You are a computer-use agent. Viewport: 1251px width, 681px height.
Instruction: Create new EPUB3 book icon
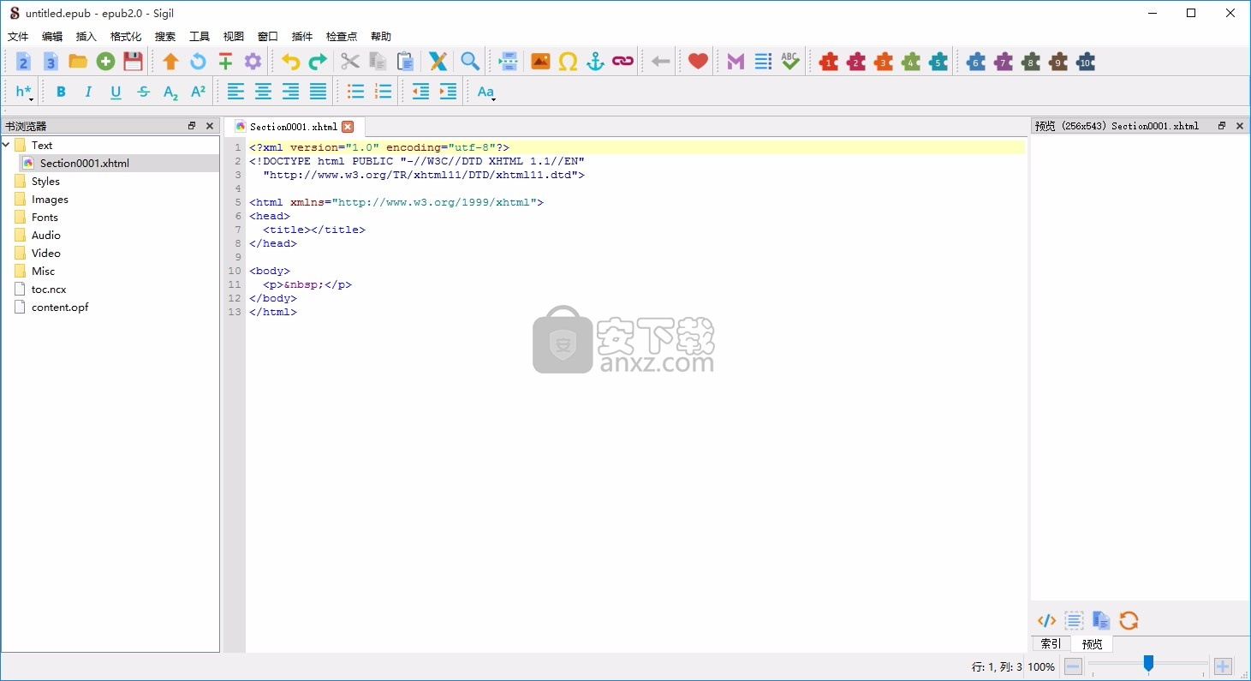click(x=51, y=62)
